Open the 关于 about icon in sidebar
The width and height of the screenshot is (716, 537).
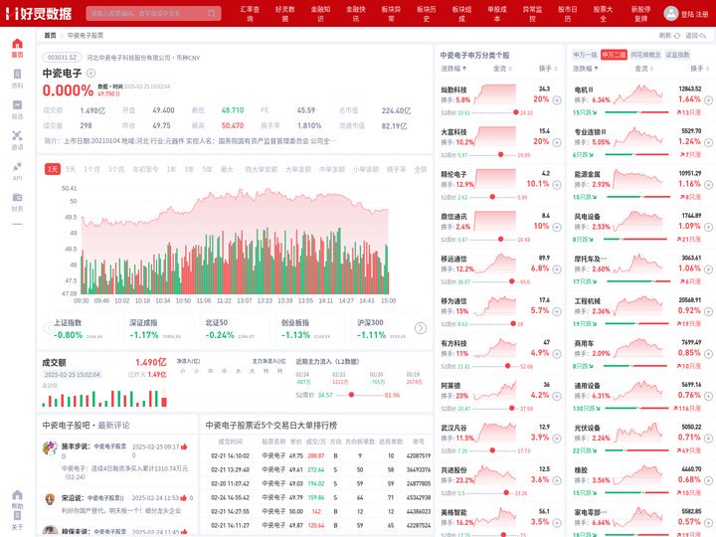pyautogui.click(x=17, y=516)
